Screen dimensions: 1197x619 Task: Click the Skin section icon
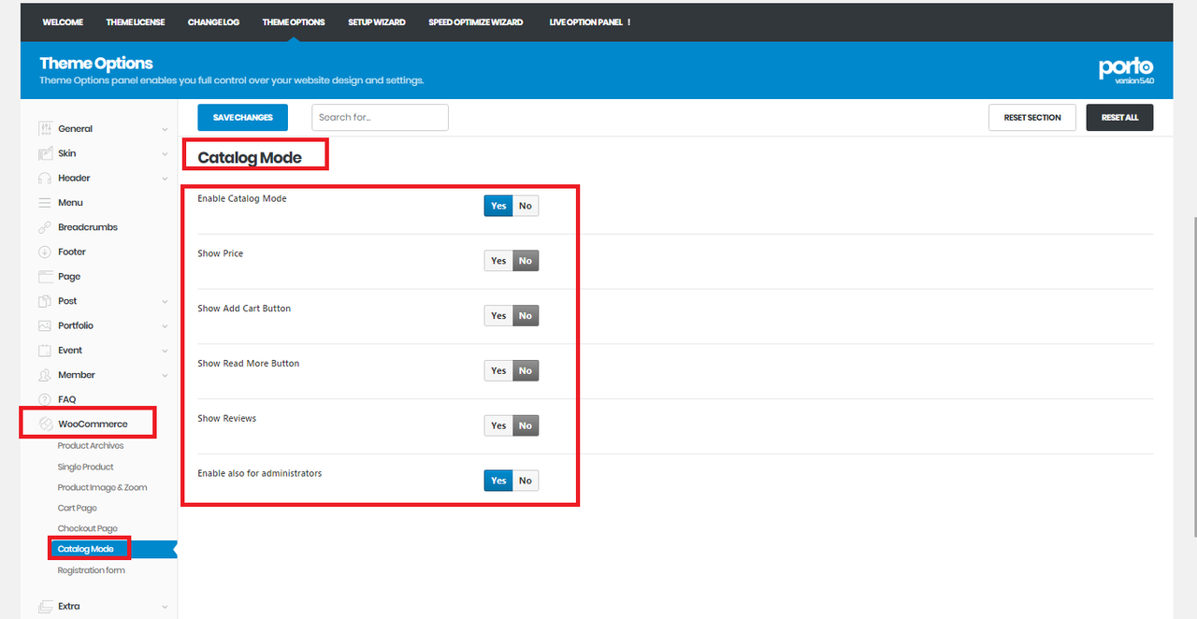point(45,153)
